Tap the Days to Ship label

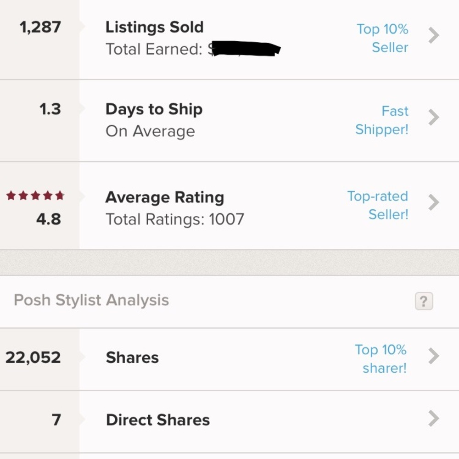point(154,109)
